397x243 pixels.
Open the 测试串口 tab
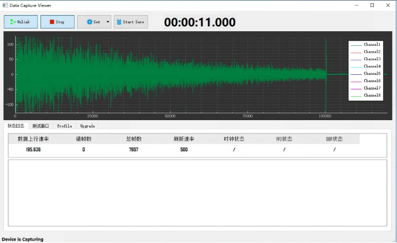(x=40, y=126)
